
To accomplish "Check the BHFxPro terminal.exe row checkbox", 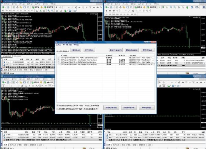I will (x=59, y=58).
